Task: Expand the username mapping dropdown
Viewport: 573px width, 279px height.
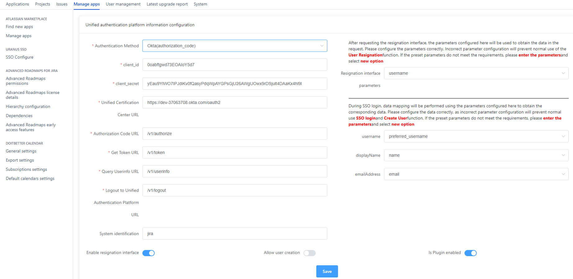Action: [x=476, y=136]
